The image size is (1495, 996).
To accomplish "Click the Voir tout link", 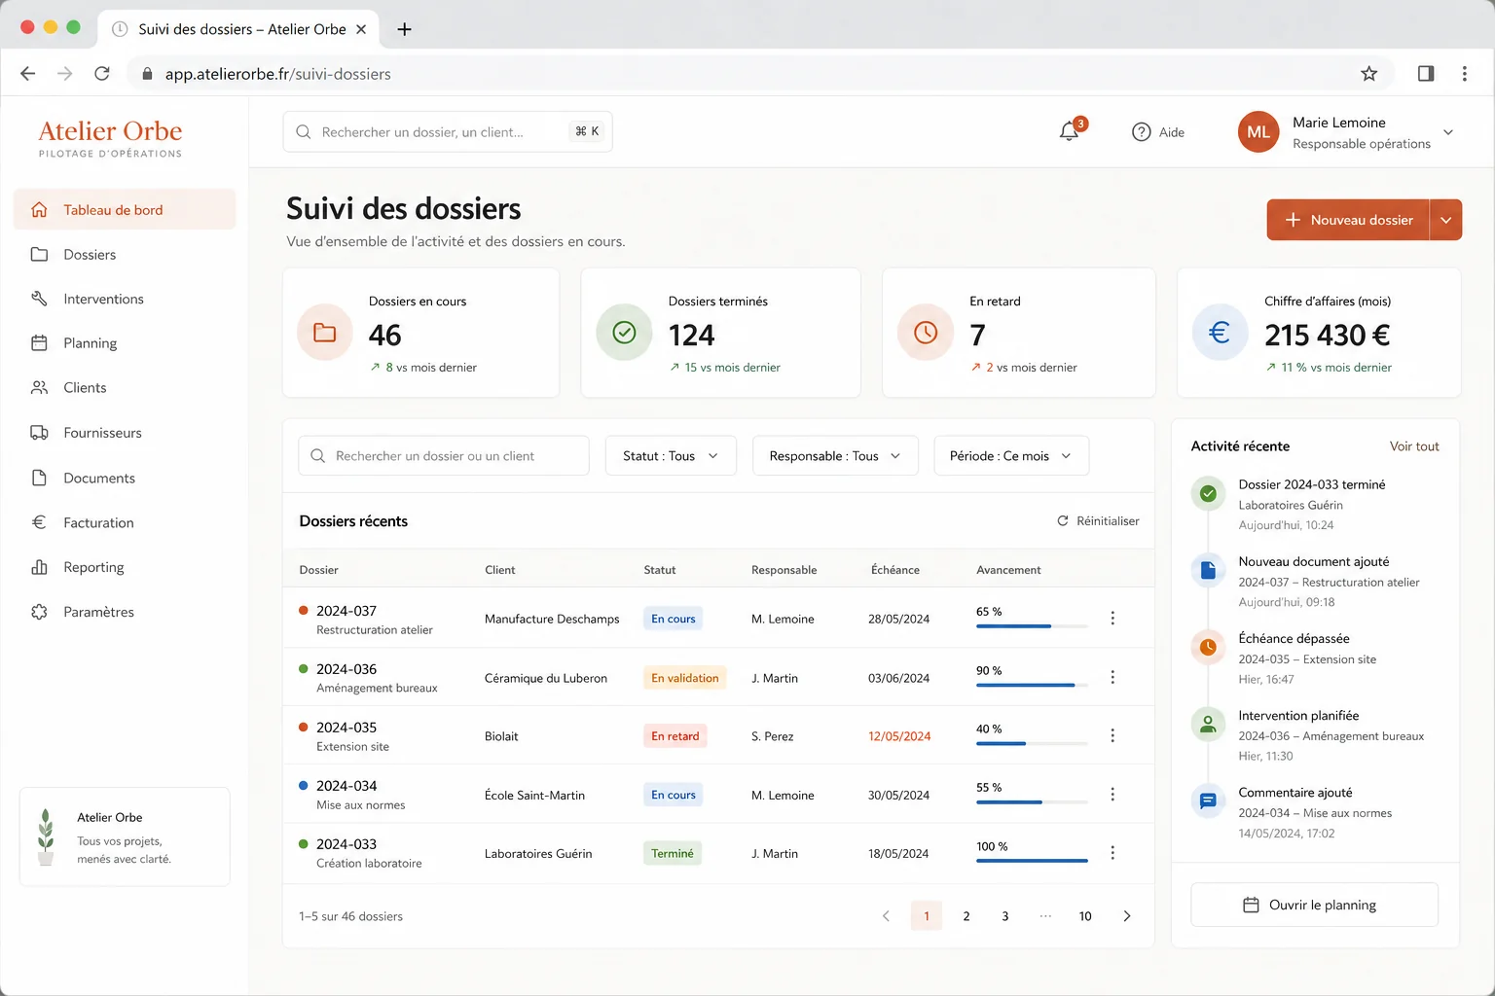I will coord(1414,446).
